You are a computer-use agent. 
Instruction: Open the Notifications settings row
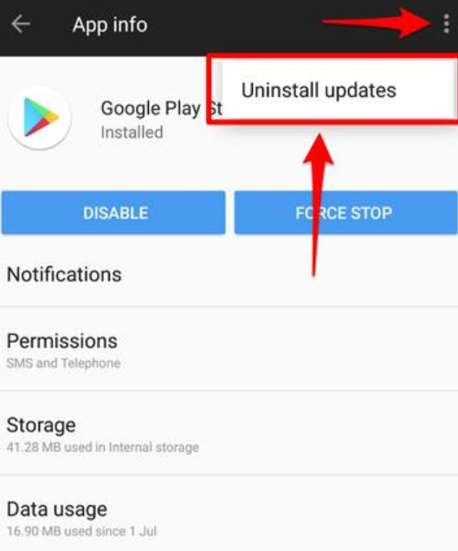229,274
